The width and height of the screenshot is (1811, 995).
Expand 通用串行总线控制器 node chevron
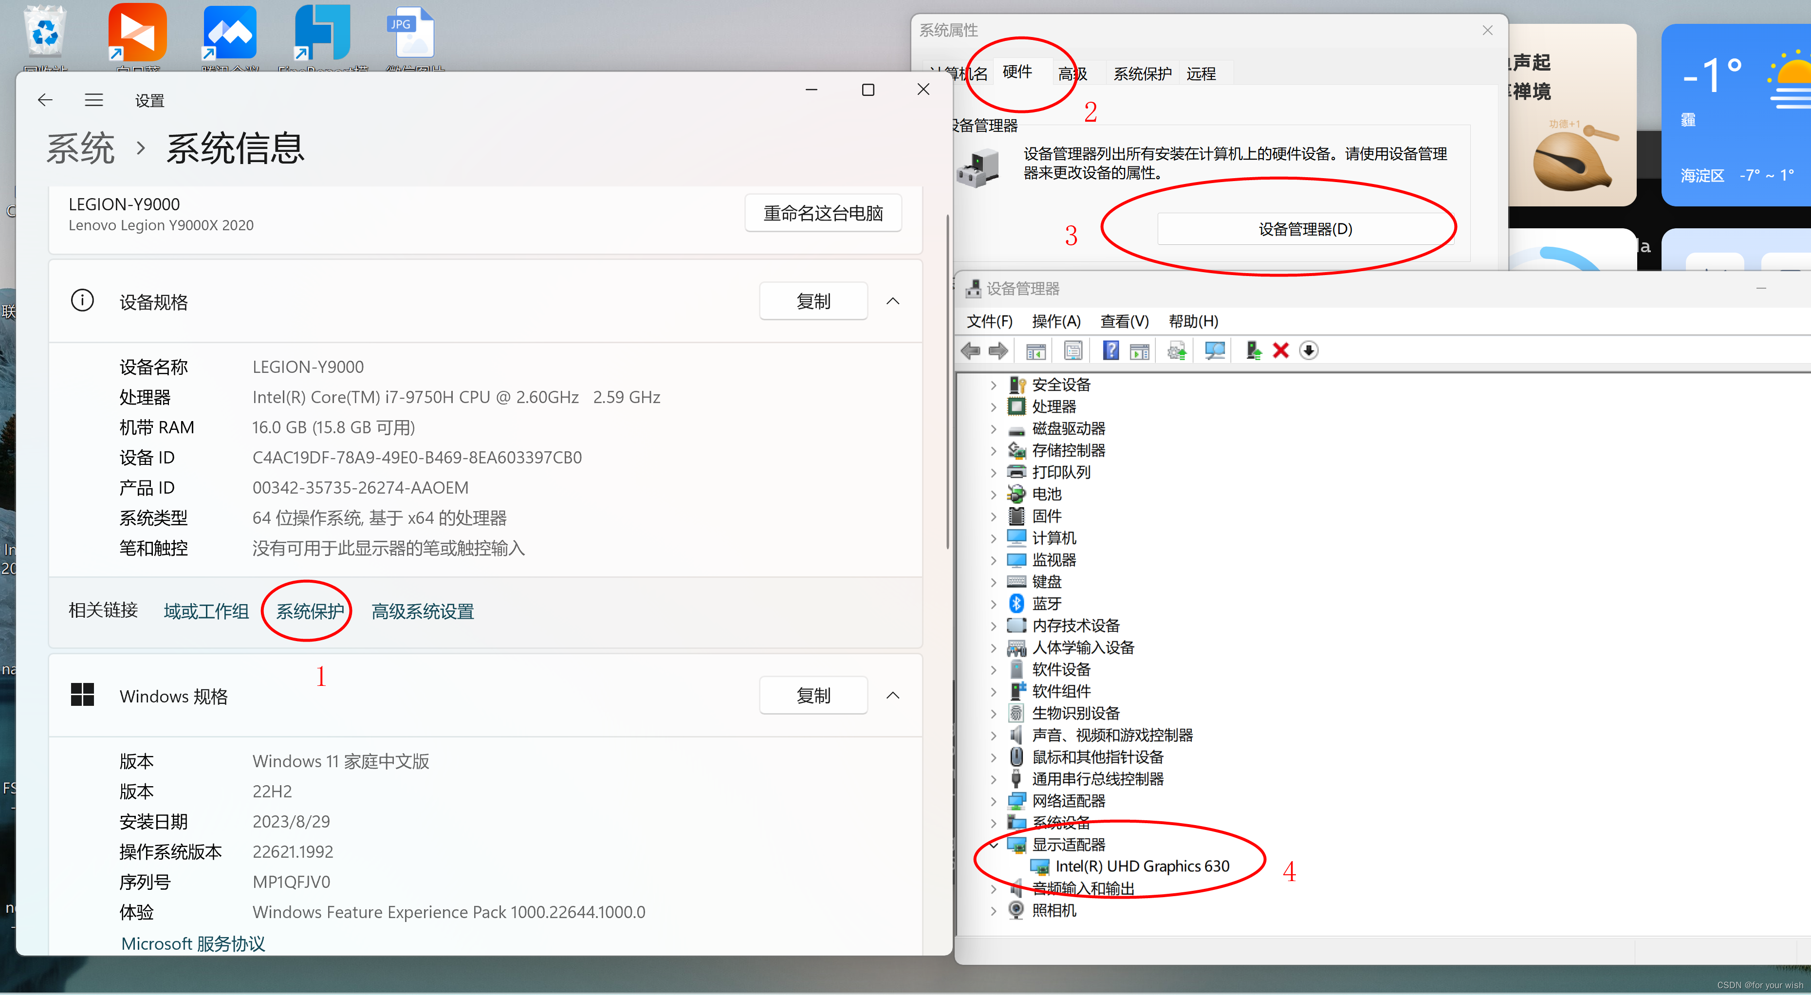pos(994,779)
